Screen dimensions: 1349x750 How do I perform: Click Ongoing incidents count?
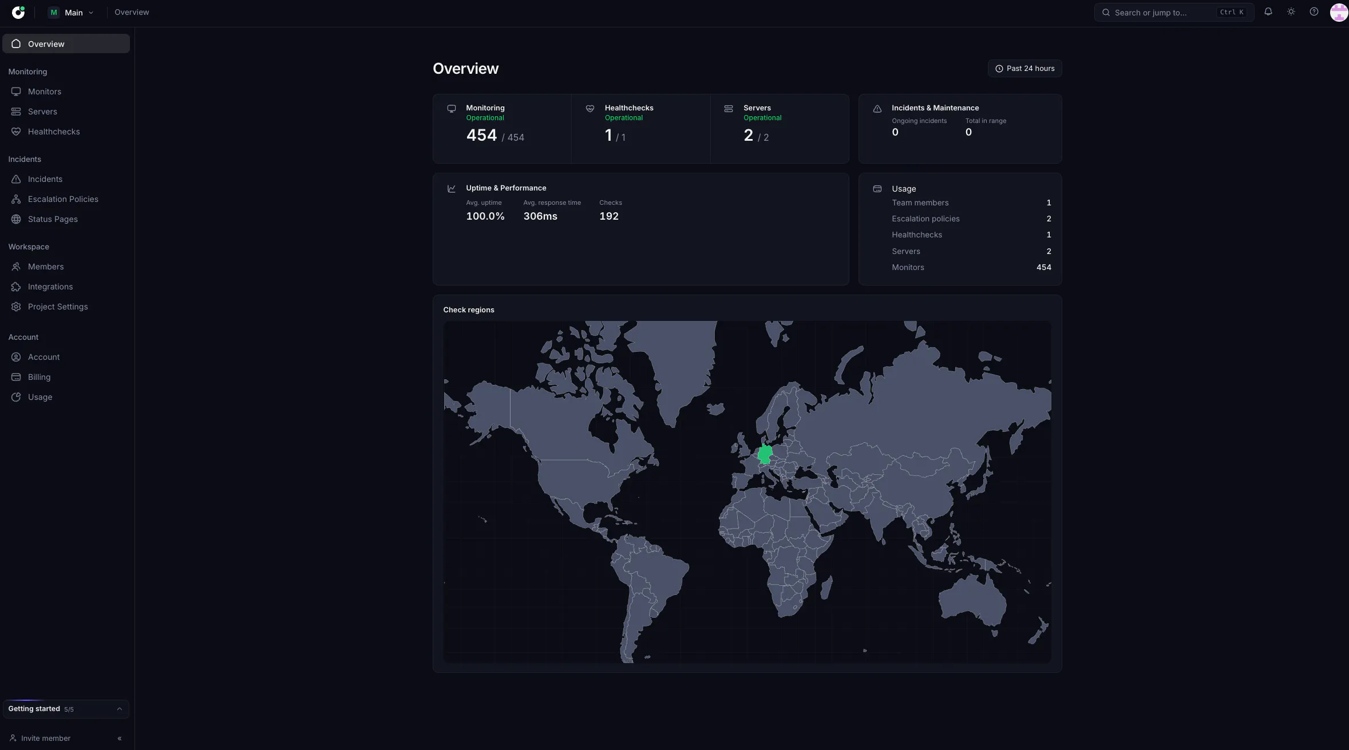895,132
